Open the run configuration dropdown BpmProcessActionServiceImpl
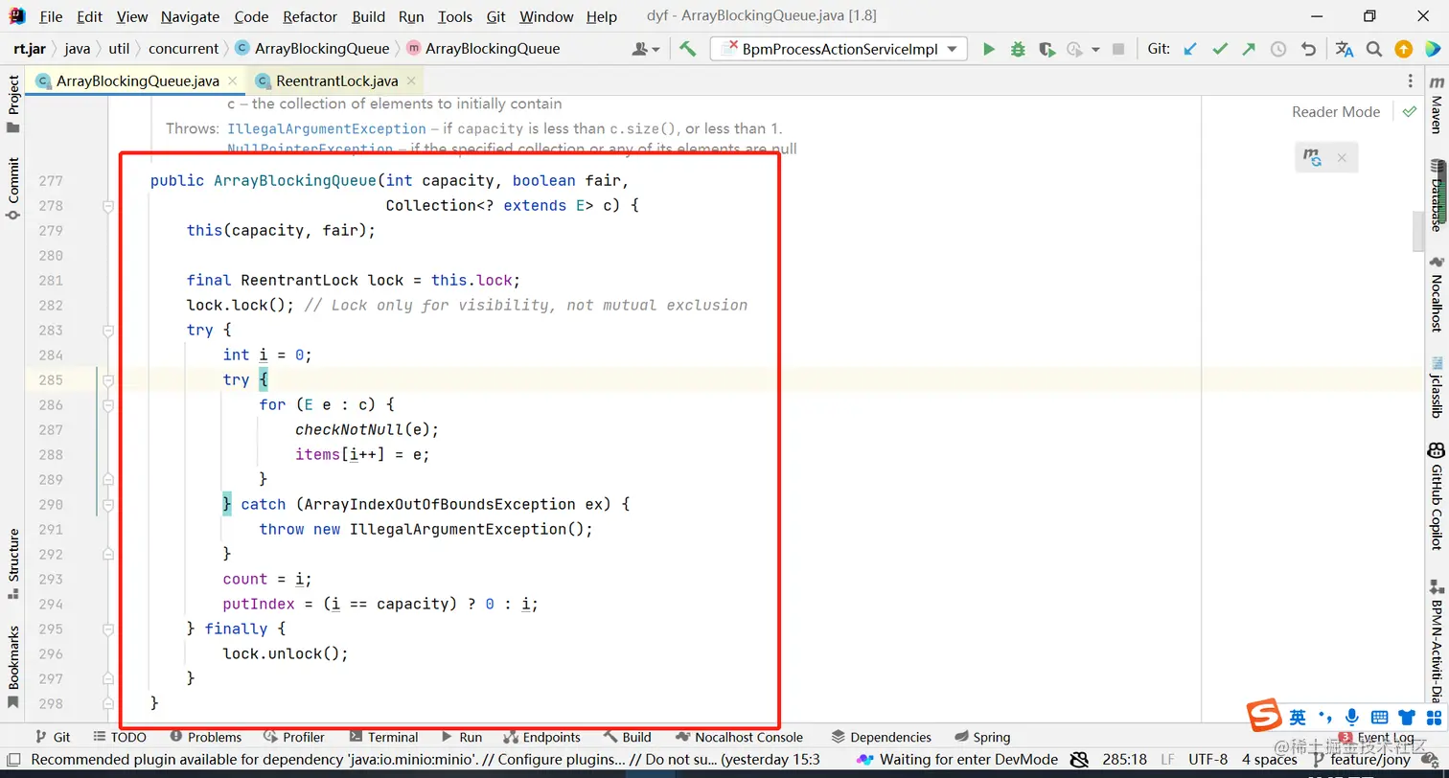 (839, 49)
